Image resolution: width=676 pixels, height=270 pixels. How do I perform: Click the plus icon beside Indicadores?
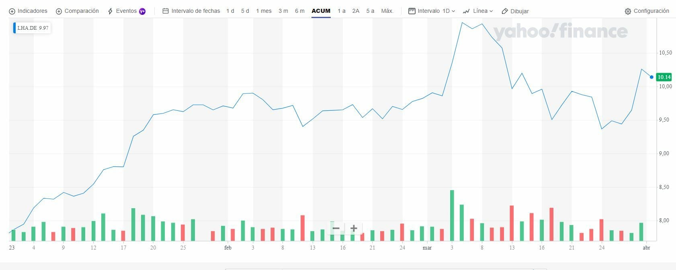tap(12, 11)
